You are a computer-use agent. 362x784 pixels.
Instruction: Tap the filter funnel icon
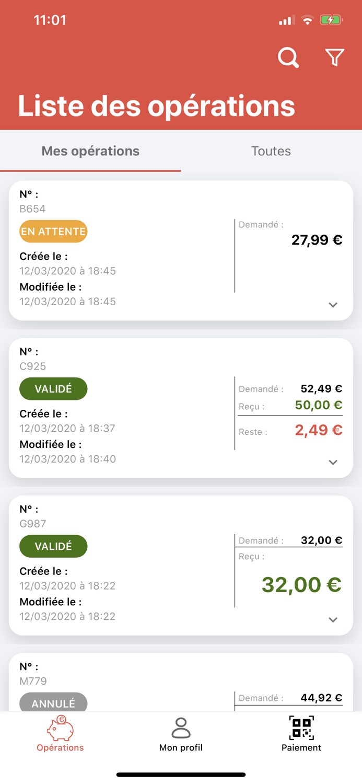[x=334, y=57]
